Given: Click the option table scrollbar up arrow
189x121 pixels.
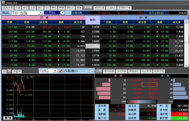Looking at the screenshot, I should pos(186,22).
